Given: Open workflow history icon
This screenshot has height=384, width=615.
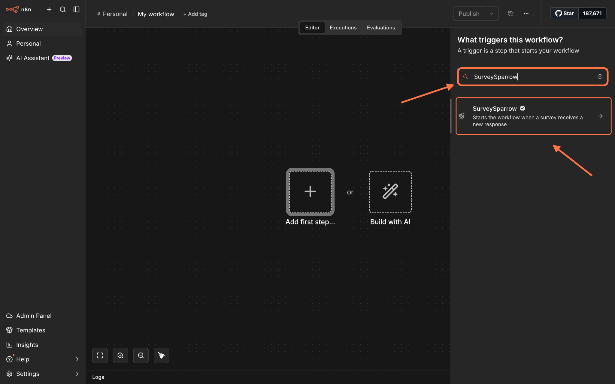Looking at the screenshot, I should coord(510,14).
